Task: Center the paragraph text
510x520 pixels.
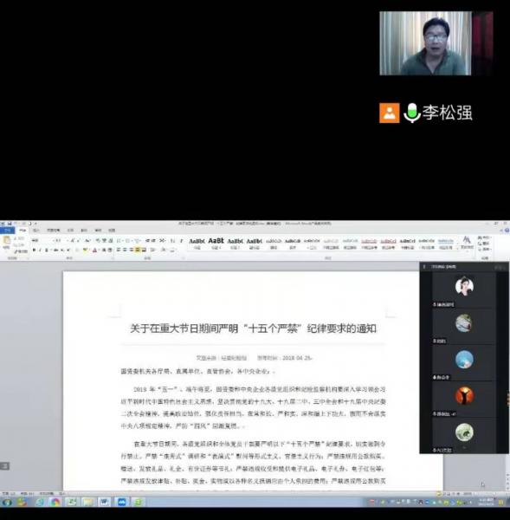Action: [x=125, y=250]
